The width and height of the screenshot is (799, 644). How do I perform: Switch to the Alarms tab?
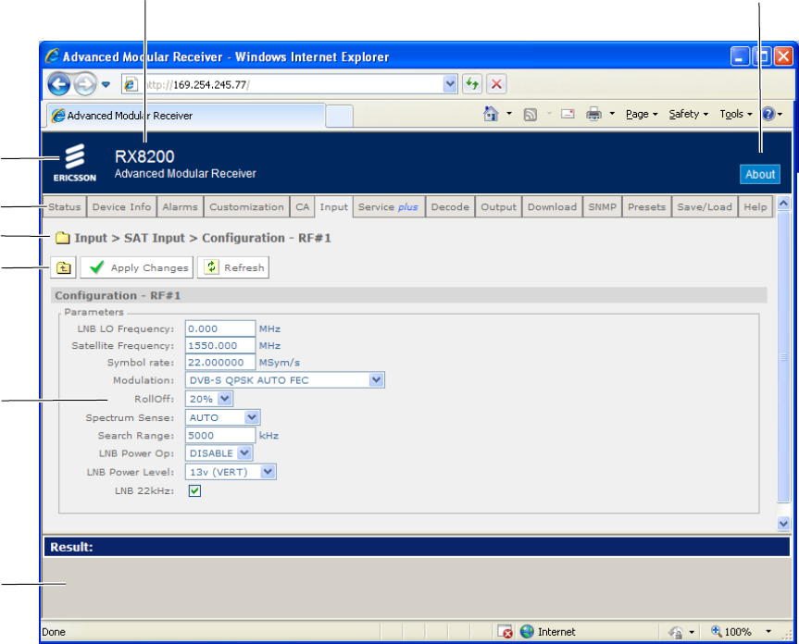[x=180, y=206]
